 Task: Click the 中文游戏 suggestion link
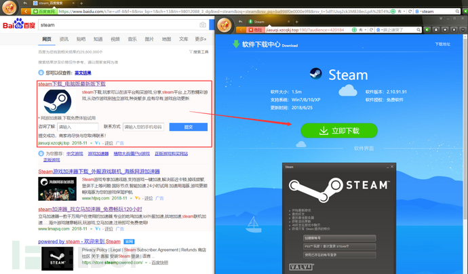click(75, 154)
